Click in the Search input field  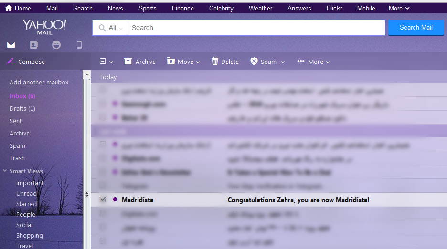[x=255, y=28]
